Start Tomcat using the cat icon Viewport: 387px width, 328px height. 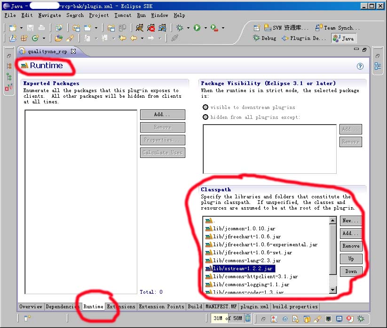[140, 28]
